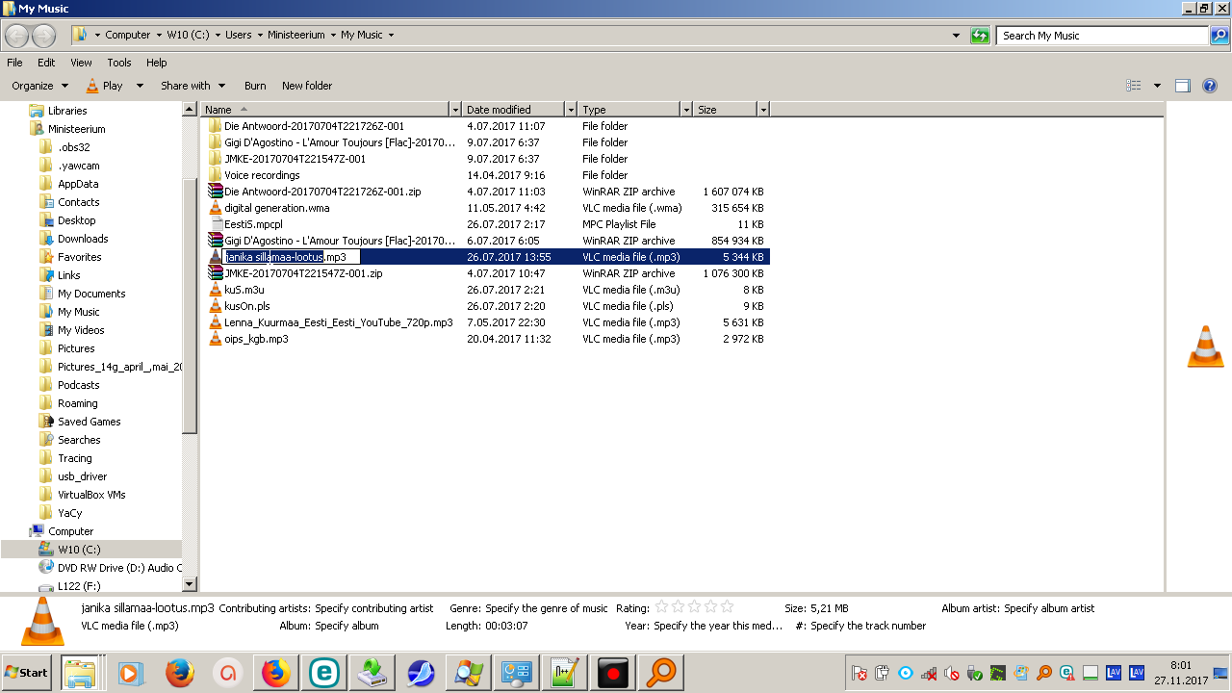Open the Name column filter dropdown

click(x=455, y=110)
